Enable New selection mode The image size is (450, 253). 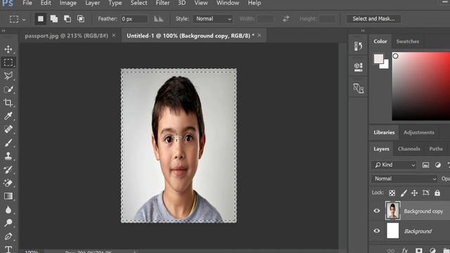click(x=41, y=19)
